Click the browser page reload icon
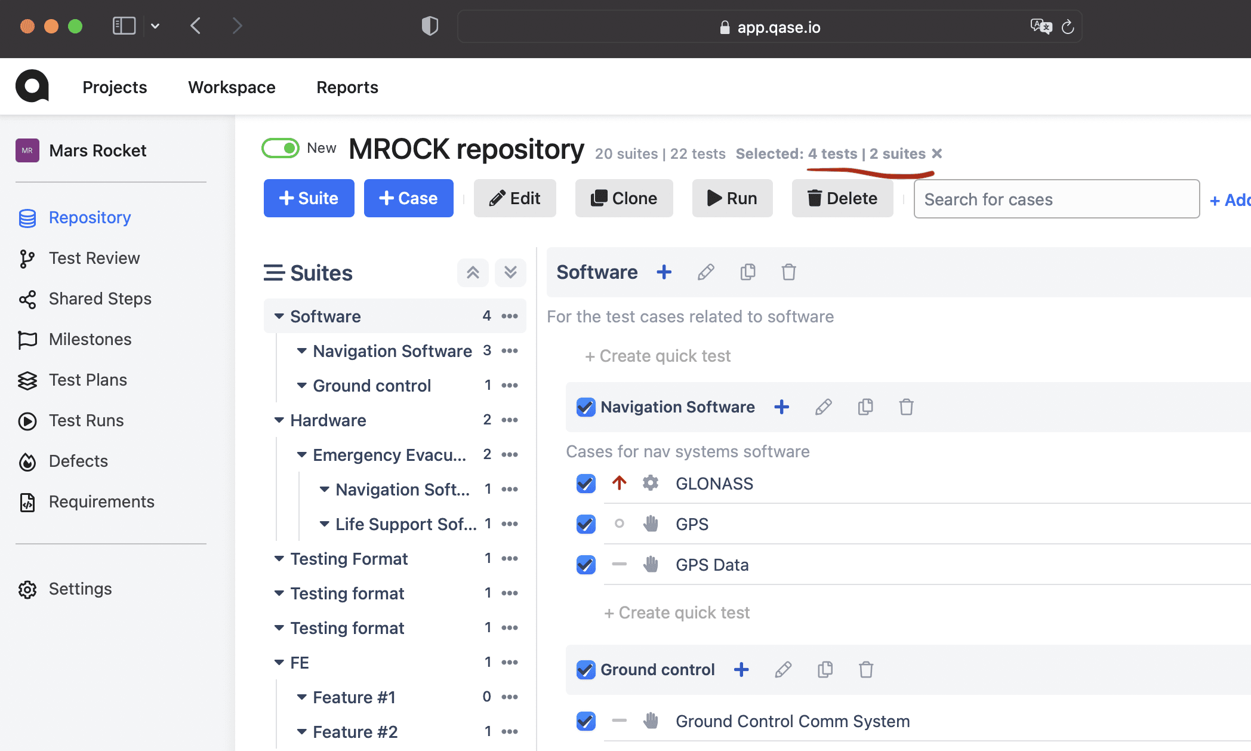The height and width of the screenshot is (751, 1251). click(x=1068, y=27)
